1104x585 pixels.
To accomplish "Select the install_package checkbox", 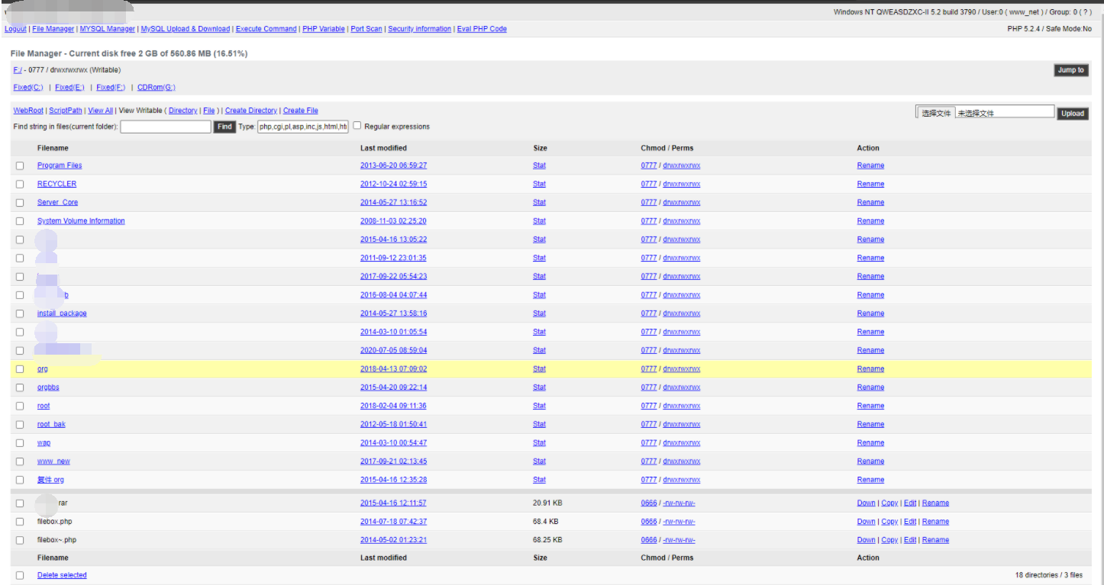I will coord(20,313).
